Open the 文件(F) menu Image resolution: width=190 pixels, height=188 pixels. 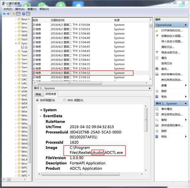coord(8,9)
